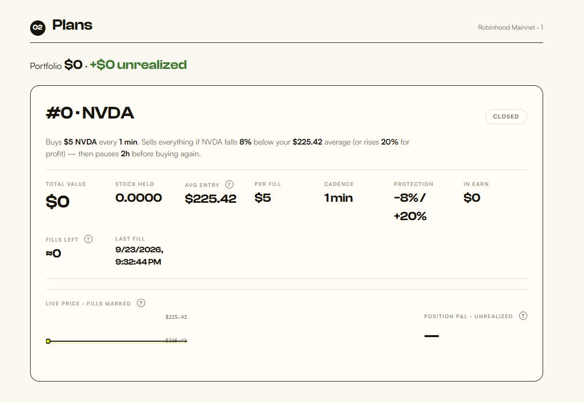Click the Robinhood Mainnet network label
584x403 pixels.
[x=510, y=28]
